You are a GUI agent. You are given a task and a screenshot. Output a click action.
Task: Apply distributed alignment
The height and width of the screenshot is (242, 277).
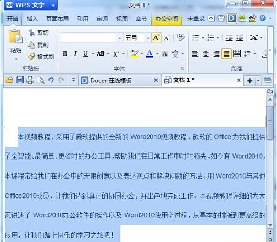237,54
